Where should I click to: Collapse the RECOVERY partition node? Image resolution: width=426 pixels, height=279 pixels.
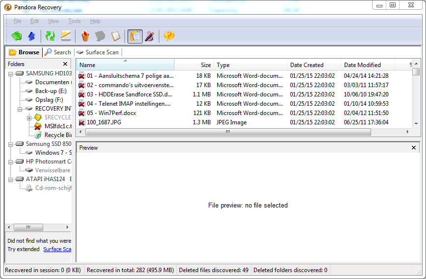pyautogui.click(x=20, y=109)
